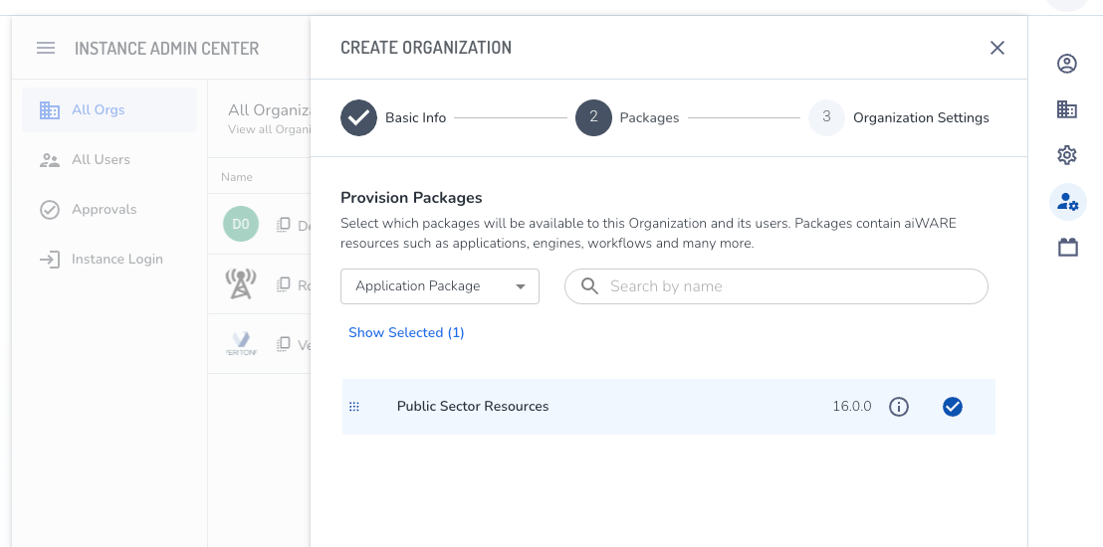Click the DO organization avatar
This screenshot has height=547, width=1103.
pos(241,225)
